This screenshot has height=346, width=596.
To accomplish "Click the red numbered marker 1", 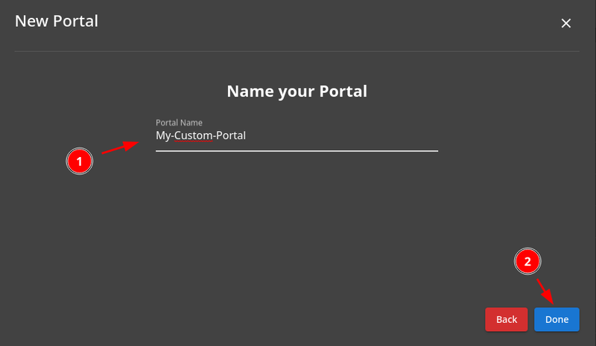I will (80, 161).
